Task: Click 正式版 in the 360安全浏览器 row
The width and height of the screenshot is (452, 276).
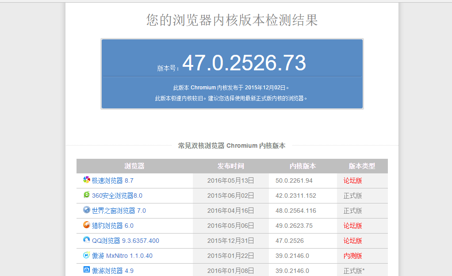Action: (352, 196)
